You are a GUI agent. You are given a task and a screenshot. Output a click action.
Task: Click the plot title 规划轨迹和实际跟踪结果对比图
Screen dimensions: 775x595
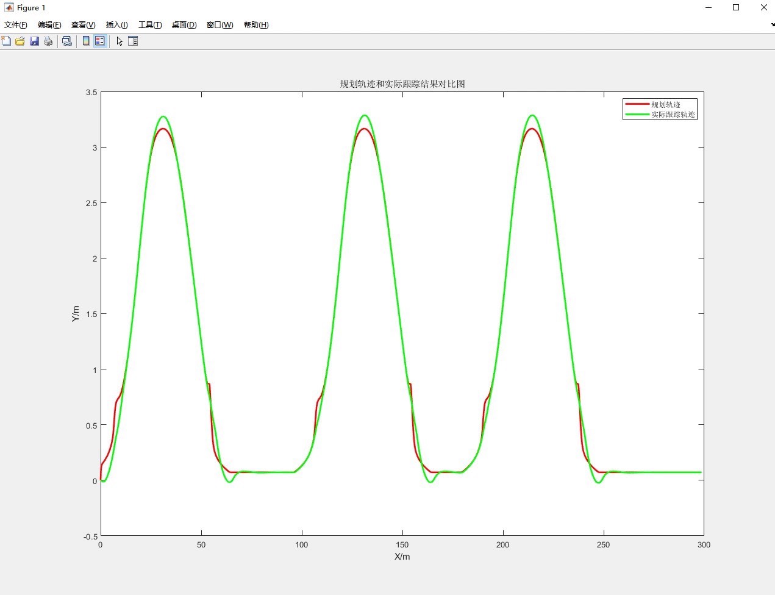[x=402, y=84]
